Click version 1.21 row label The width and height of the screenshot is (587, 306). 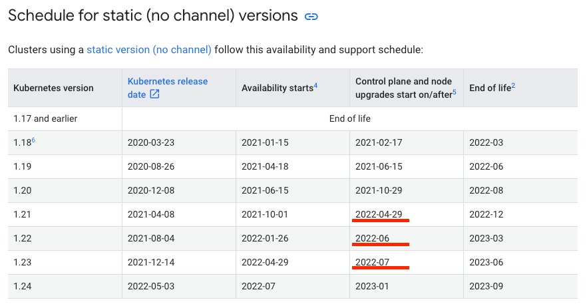pyautogui.click(x=22, y=214)
